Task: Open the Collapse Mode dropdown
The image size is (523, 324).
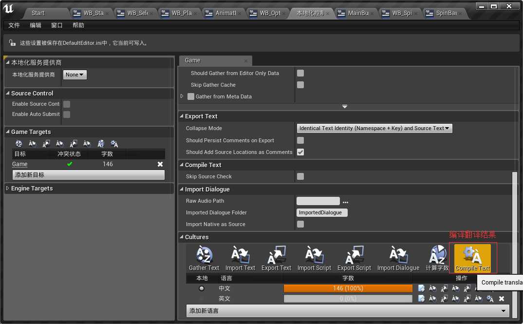Action: 374,128
